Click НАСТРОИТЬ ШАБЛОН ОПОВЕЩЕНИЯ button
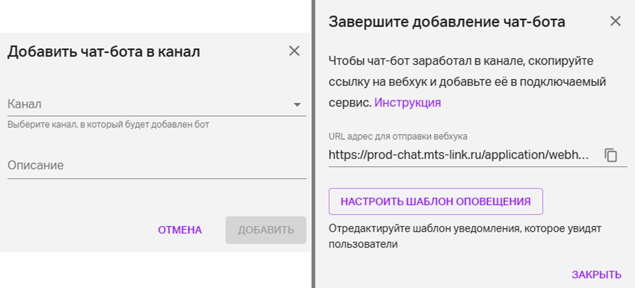This screenshot has height=288, width=635. pos(436,201)
